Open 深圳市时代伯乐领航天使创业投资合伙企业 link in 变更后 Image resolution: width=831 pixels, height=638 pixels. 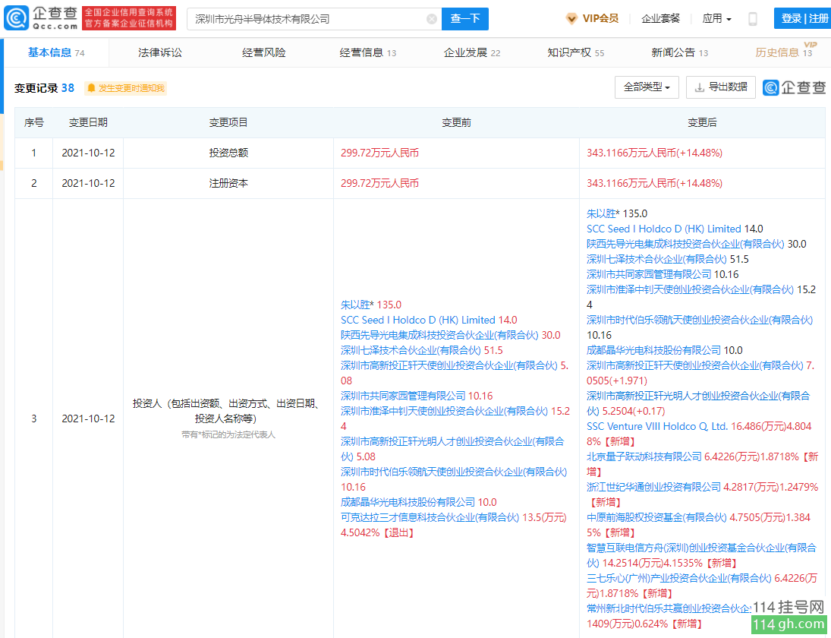pos(700,321)
